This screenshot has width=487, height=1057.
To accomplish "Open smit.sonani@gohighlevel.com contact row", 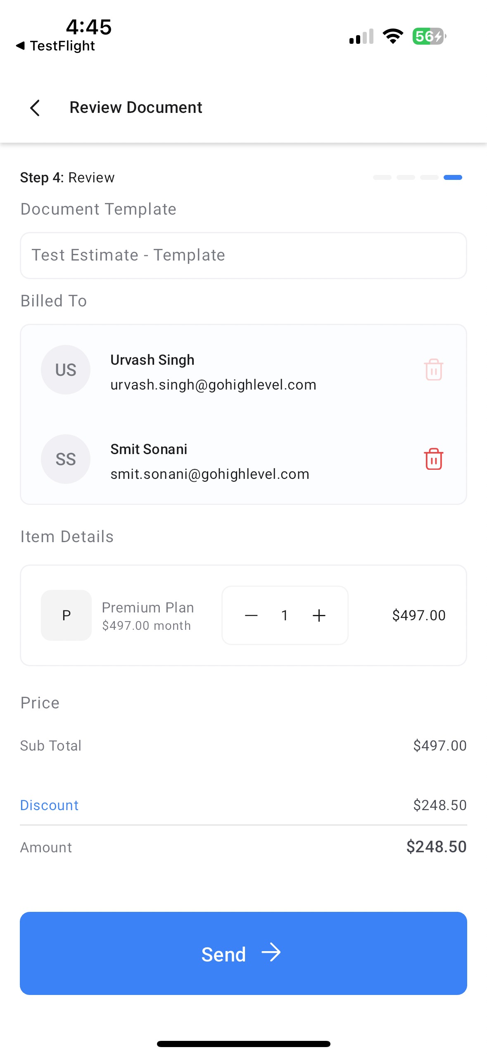I will pos(243,459).
